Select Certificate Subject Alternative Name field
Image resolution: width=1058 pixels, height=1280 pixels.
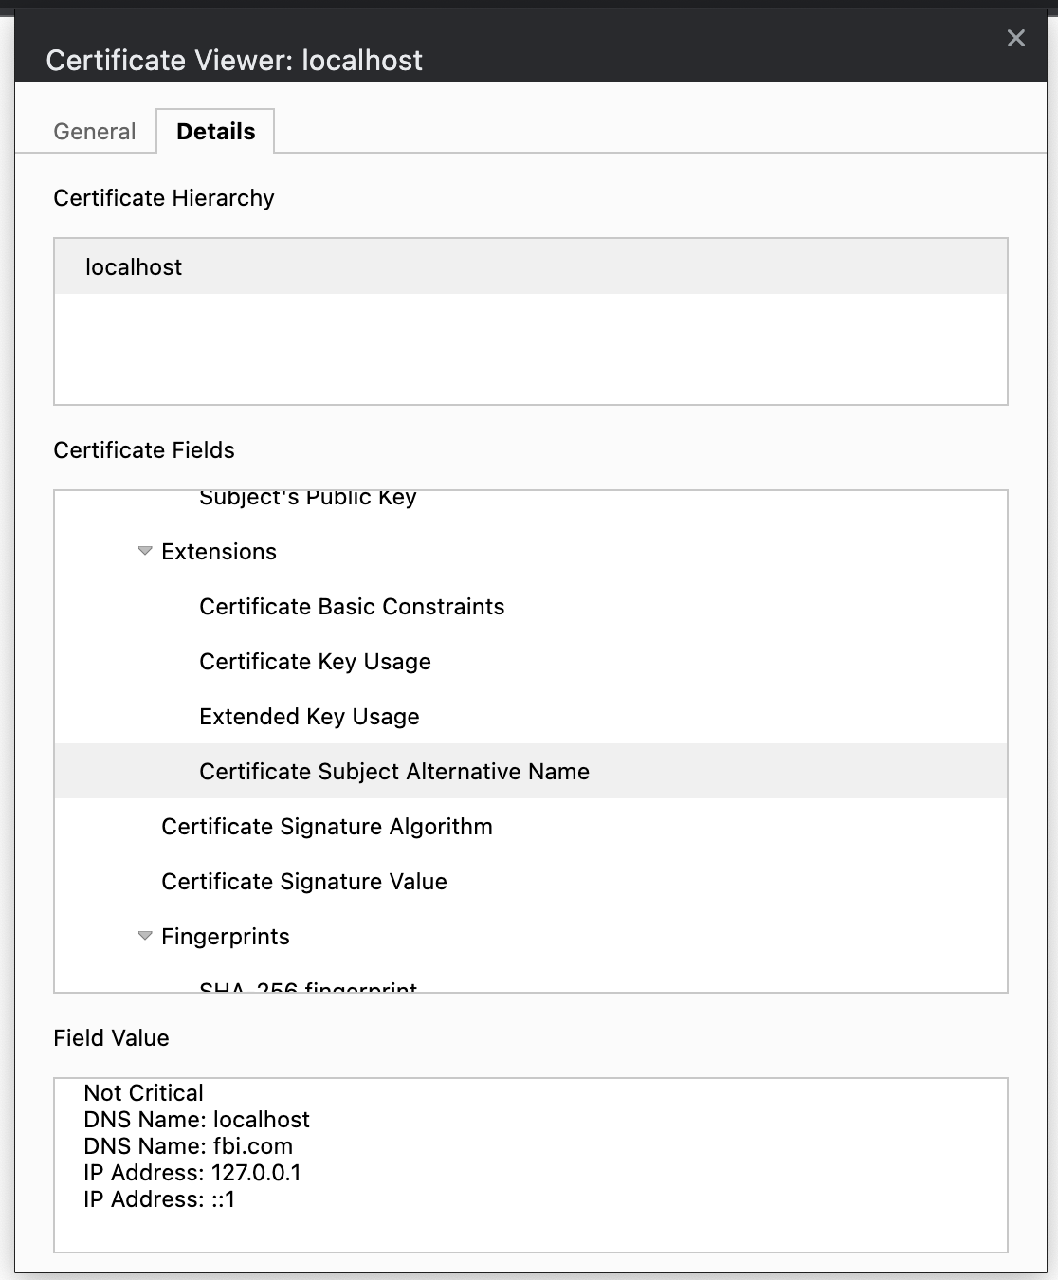pos(394,771)
